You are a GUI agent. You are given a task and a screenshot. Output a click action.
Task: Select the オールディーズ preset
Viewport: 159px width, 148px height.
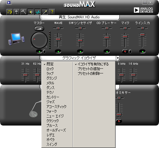[x=57, y=130]
